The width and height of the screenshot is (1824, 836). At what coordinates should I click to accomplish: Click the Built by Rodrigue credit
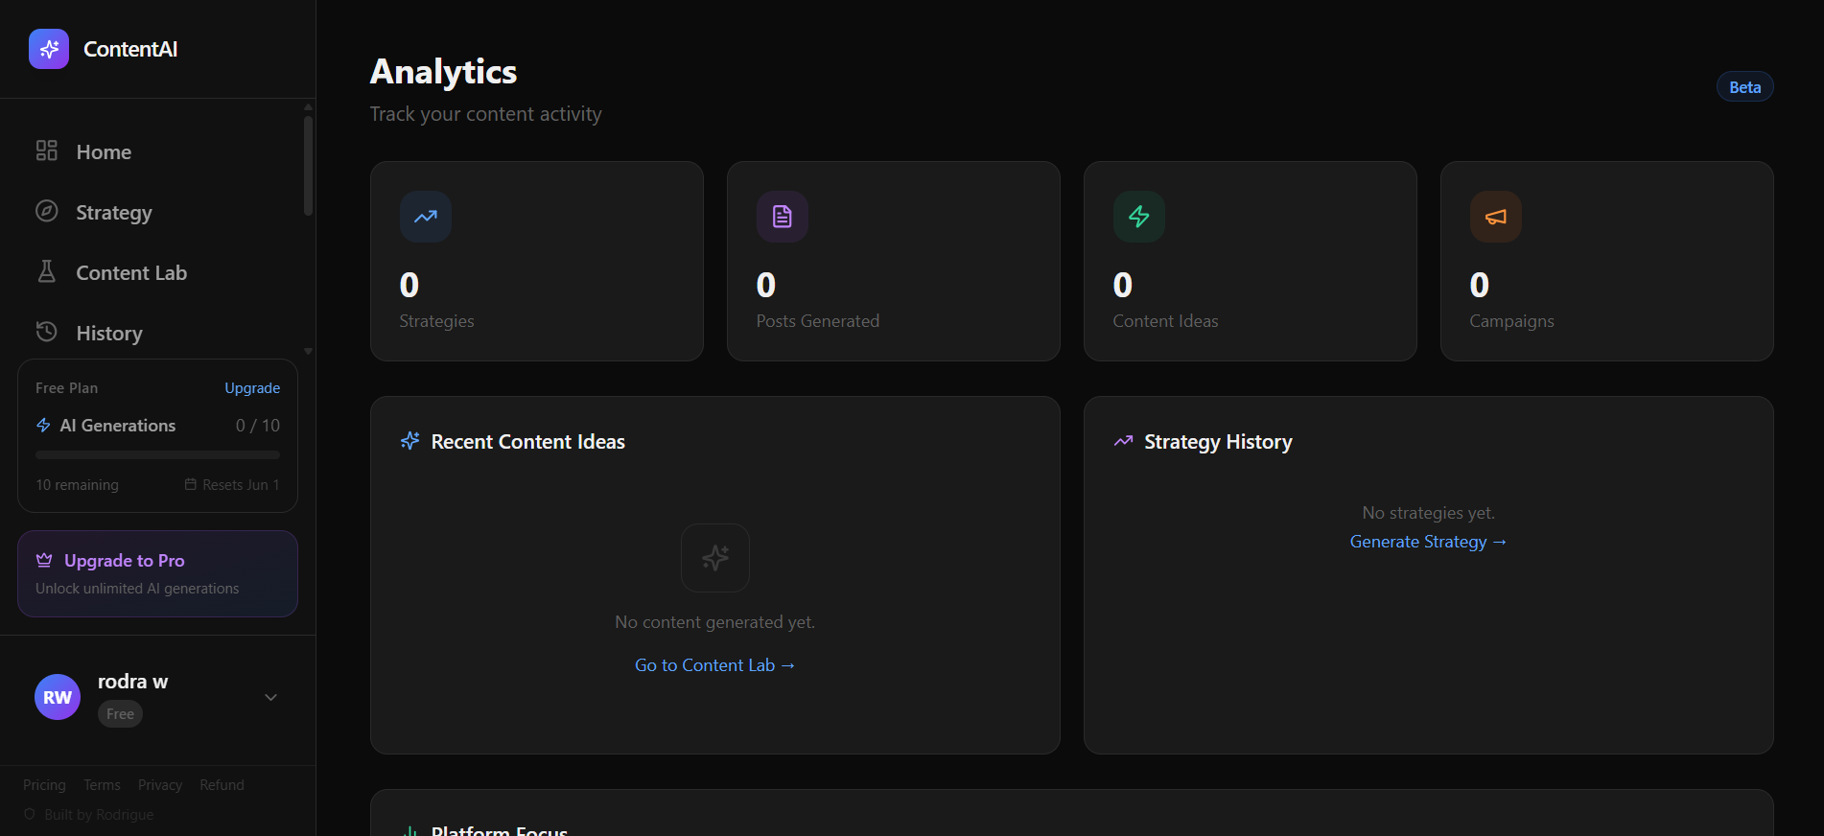point(99,814)
